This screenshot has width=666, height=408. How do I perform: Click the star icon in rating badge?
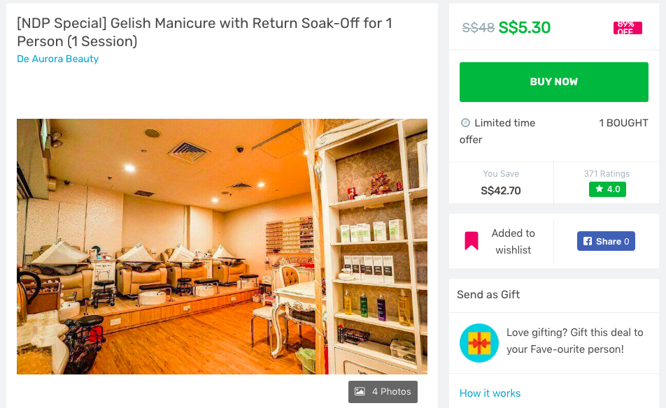click(x=599, y=189)
